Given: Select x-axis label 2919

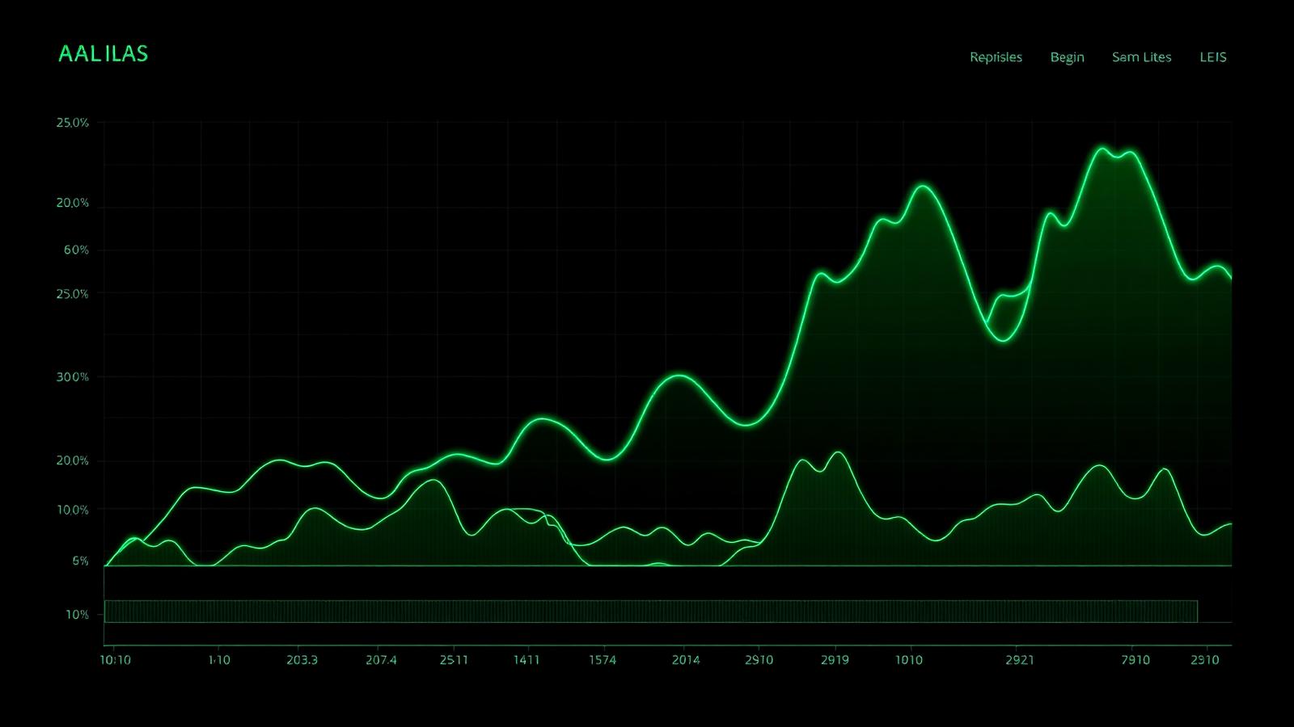Looking at the screenshot, I should pos(835,660).
